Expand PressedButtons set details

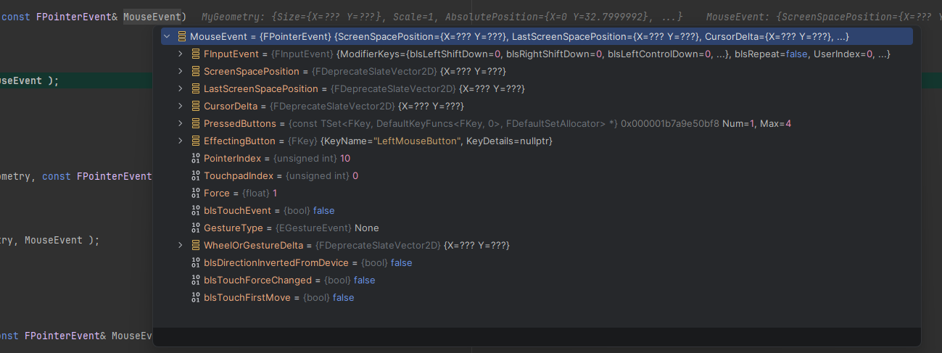(181, 124)
